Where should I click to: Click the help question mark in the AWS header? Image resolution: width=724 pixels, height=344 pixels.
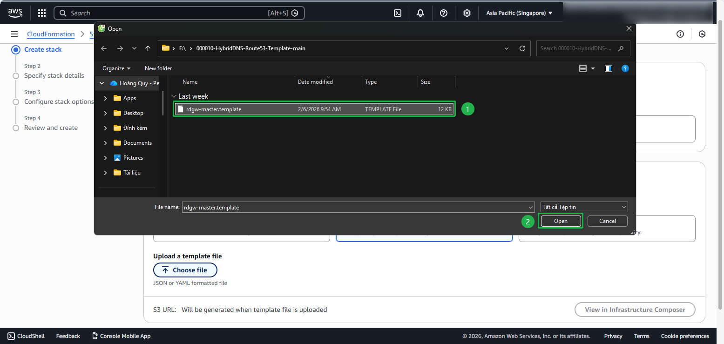[x=443, y=13]
